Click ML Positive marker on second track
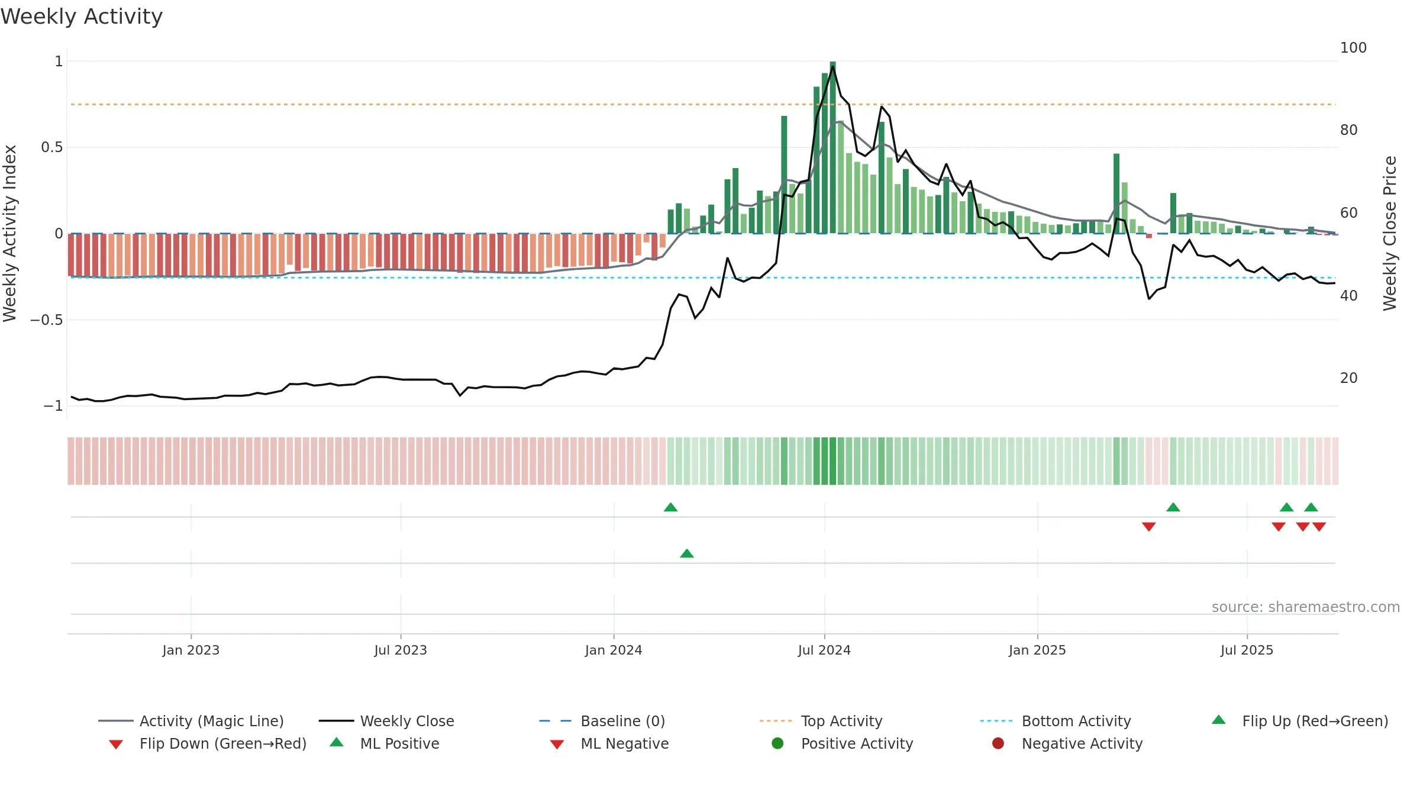Screen dimensions: 1420x799 pos(686,553)
